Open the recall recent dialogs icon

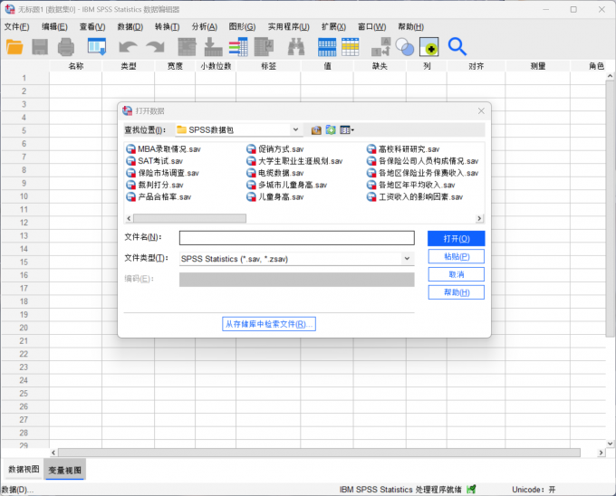(97, 47)
